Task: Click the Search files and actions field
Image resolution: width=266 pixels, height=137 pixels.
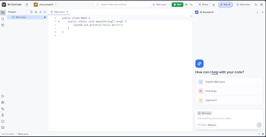Action: coord(122,5)
